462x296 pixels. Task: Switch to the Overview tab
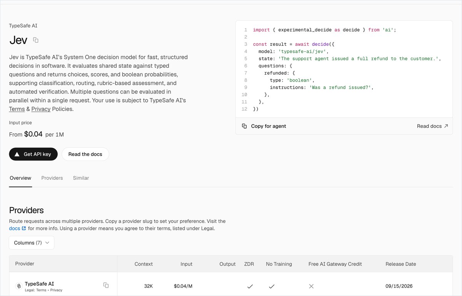coord(20,178)
